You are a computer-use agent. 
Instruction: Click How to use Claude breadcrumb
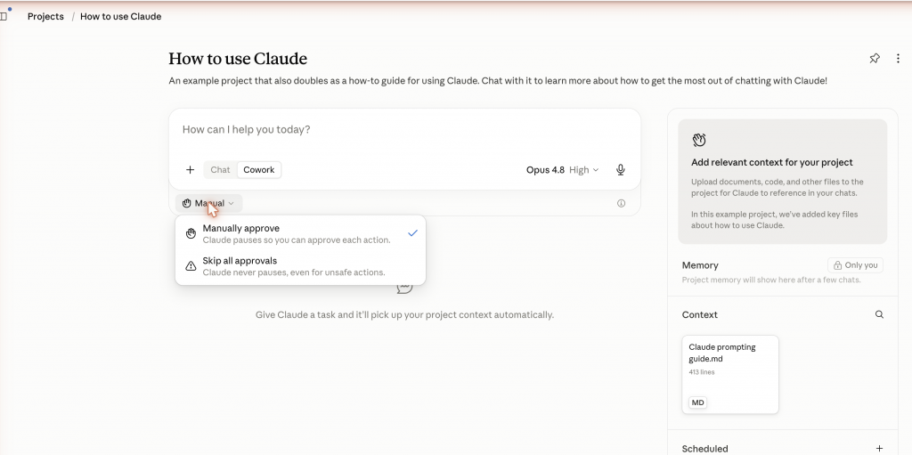pos(120,16)
